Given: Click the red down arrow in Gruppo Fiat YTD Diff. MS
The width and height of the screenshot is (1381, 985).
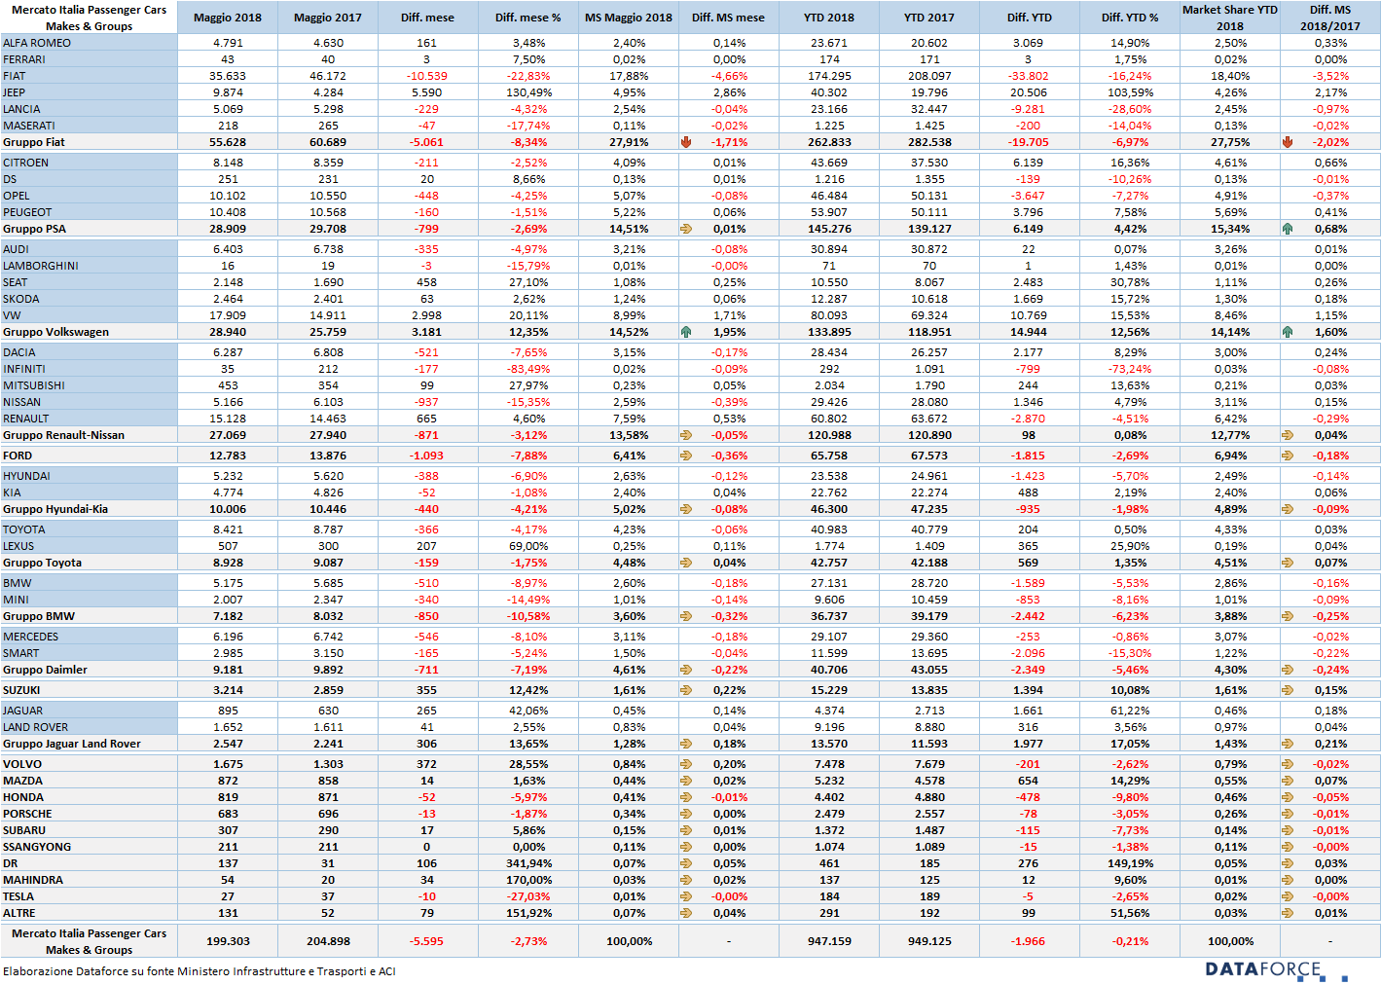Looking at the screenshot, I should 1288,142.
